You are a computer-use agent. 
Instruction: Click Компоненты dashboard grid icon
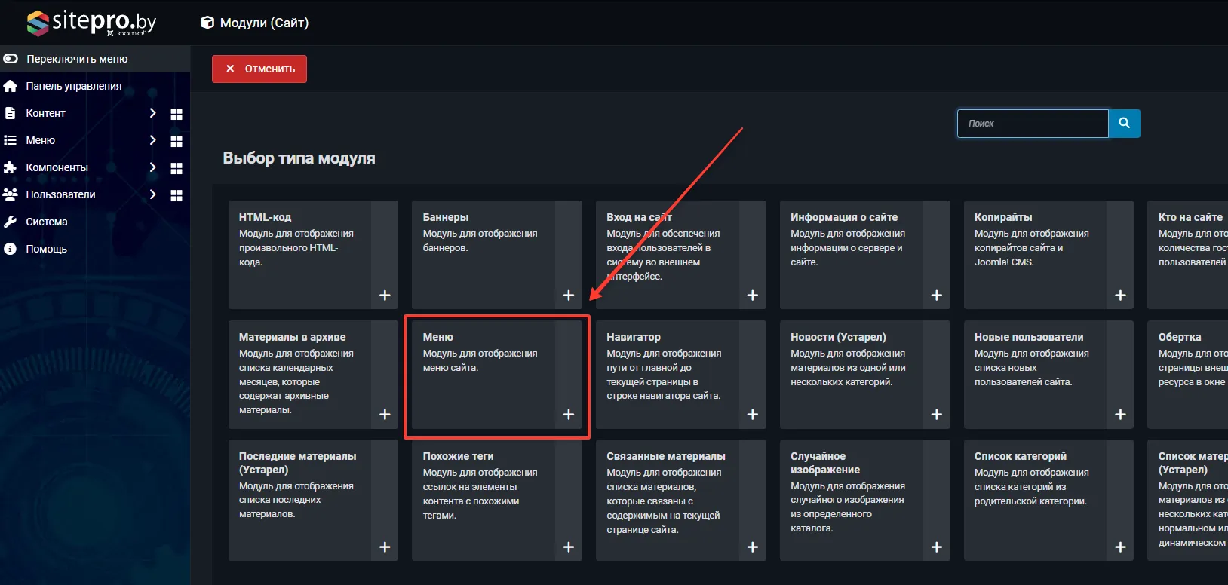point(177,168)
